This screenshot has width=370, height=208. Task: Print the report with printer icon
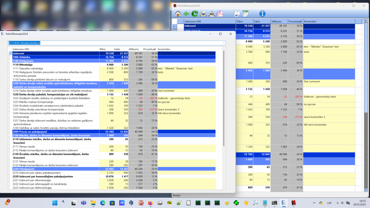[212, 14]
